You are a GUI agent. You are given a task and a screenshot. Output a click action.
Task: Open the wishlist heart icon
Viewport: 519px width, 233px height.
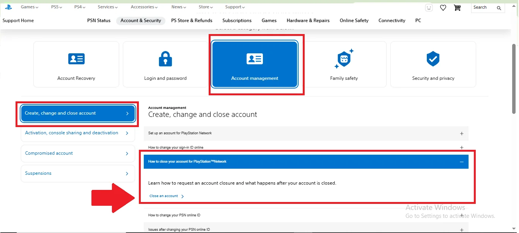(443, 7)
